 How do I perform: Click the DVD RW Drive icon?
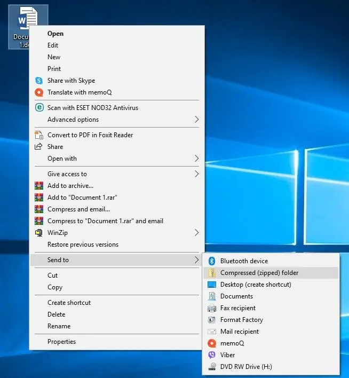coord(211,367)
